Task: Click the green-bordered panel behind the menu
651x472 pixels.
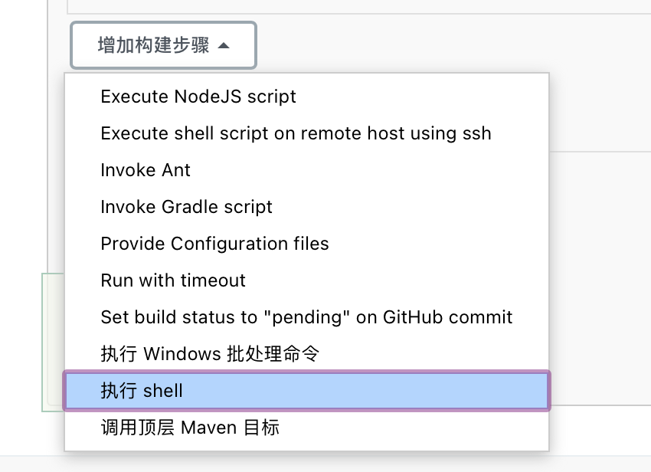Action: [x=53, y=343]
